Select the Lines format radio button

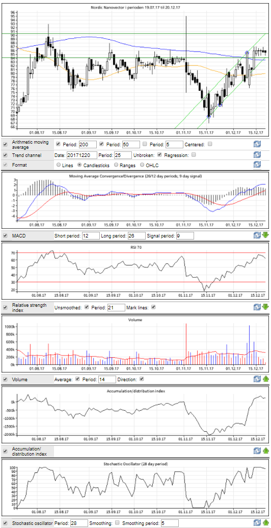click(59, 165)
